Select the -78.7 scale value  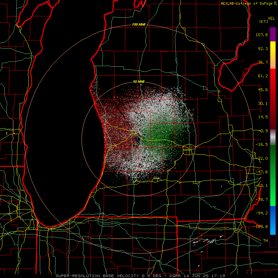click(x=262, y=200)
